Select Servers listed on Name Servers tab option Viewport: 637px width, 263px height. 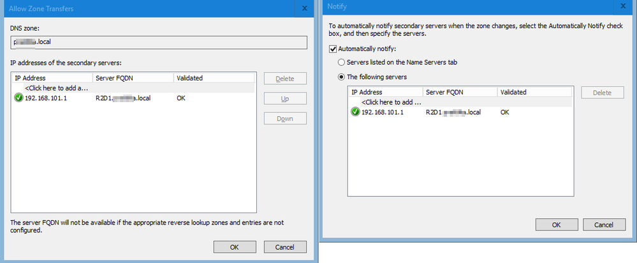point(341,63)
